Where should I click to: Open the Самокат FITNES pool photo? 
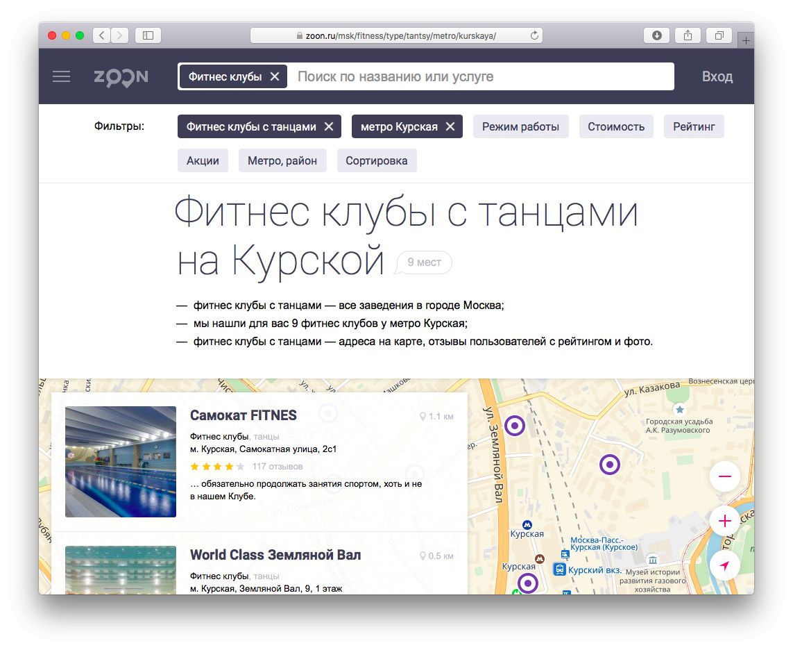(x=120, y=462)
